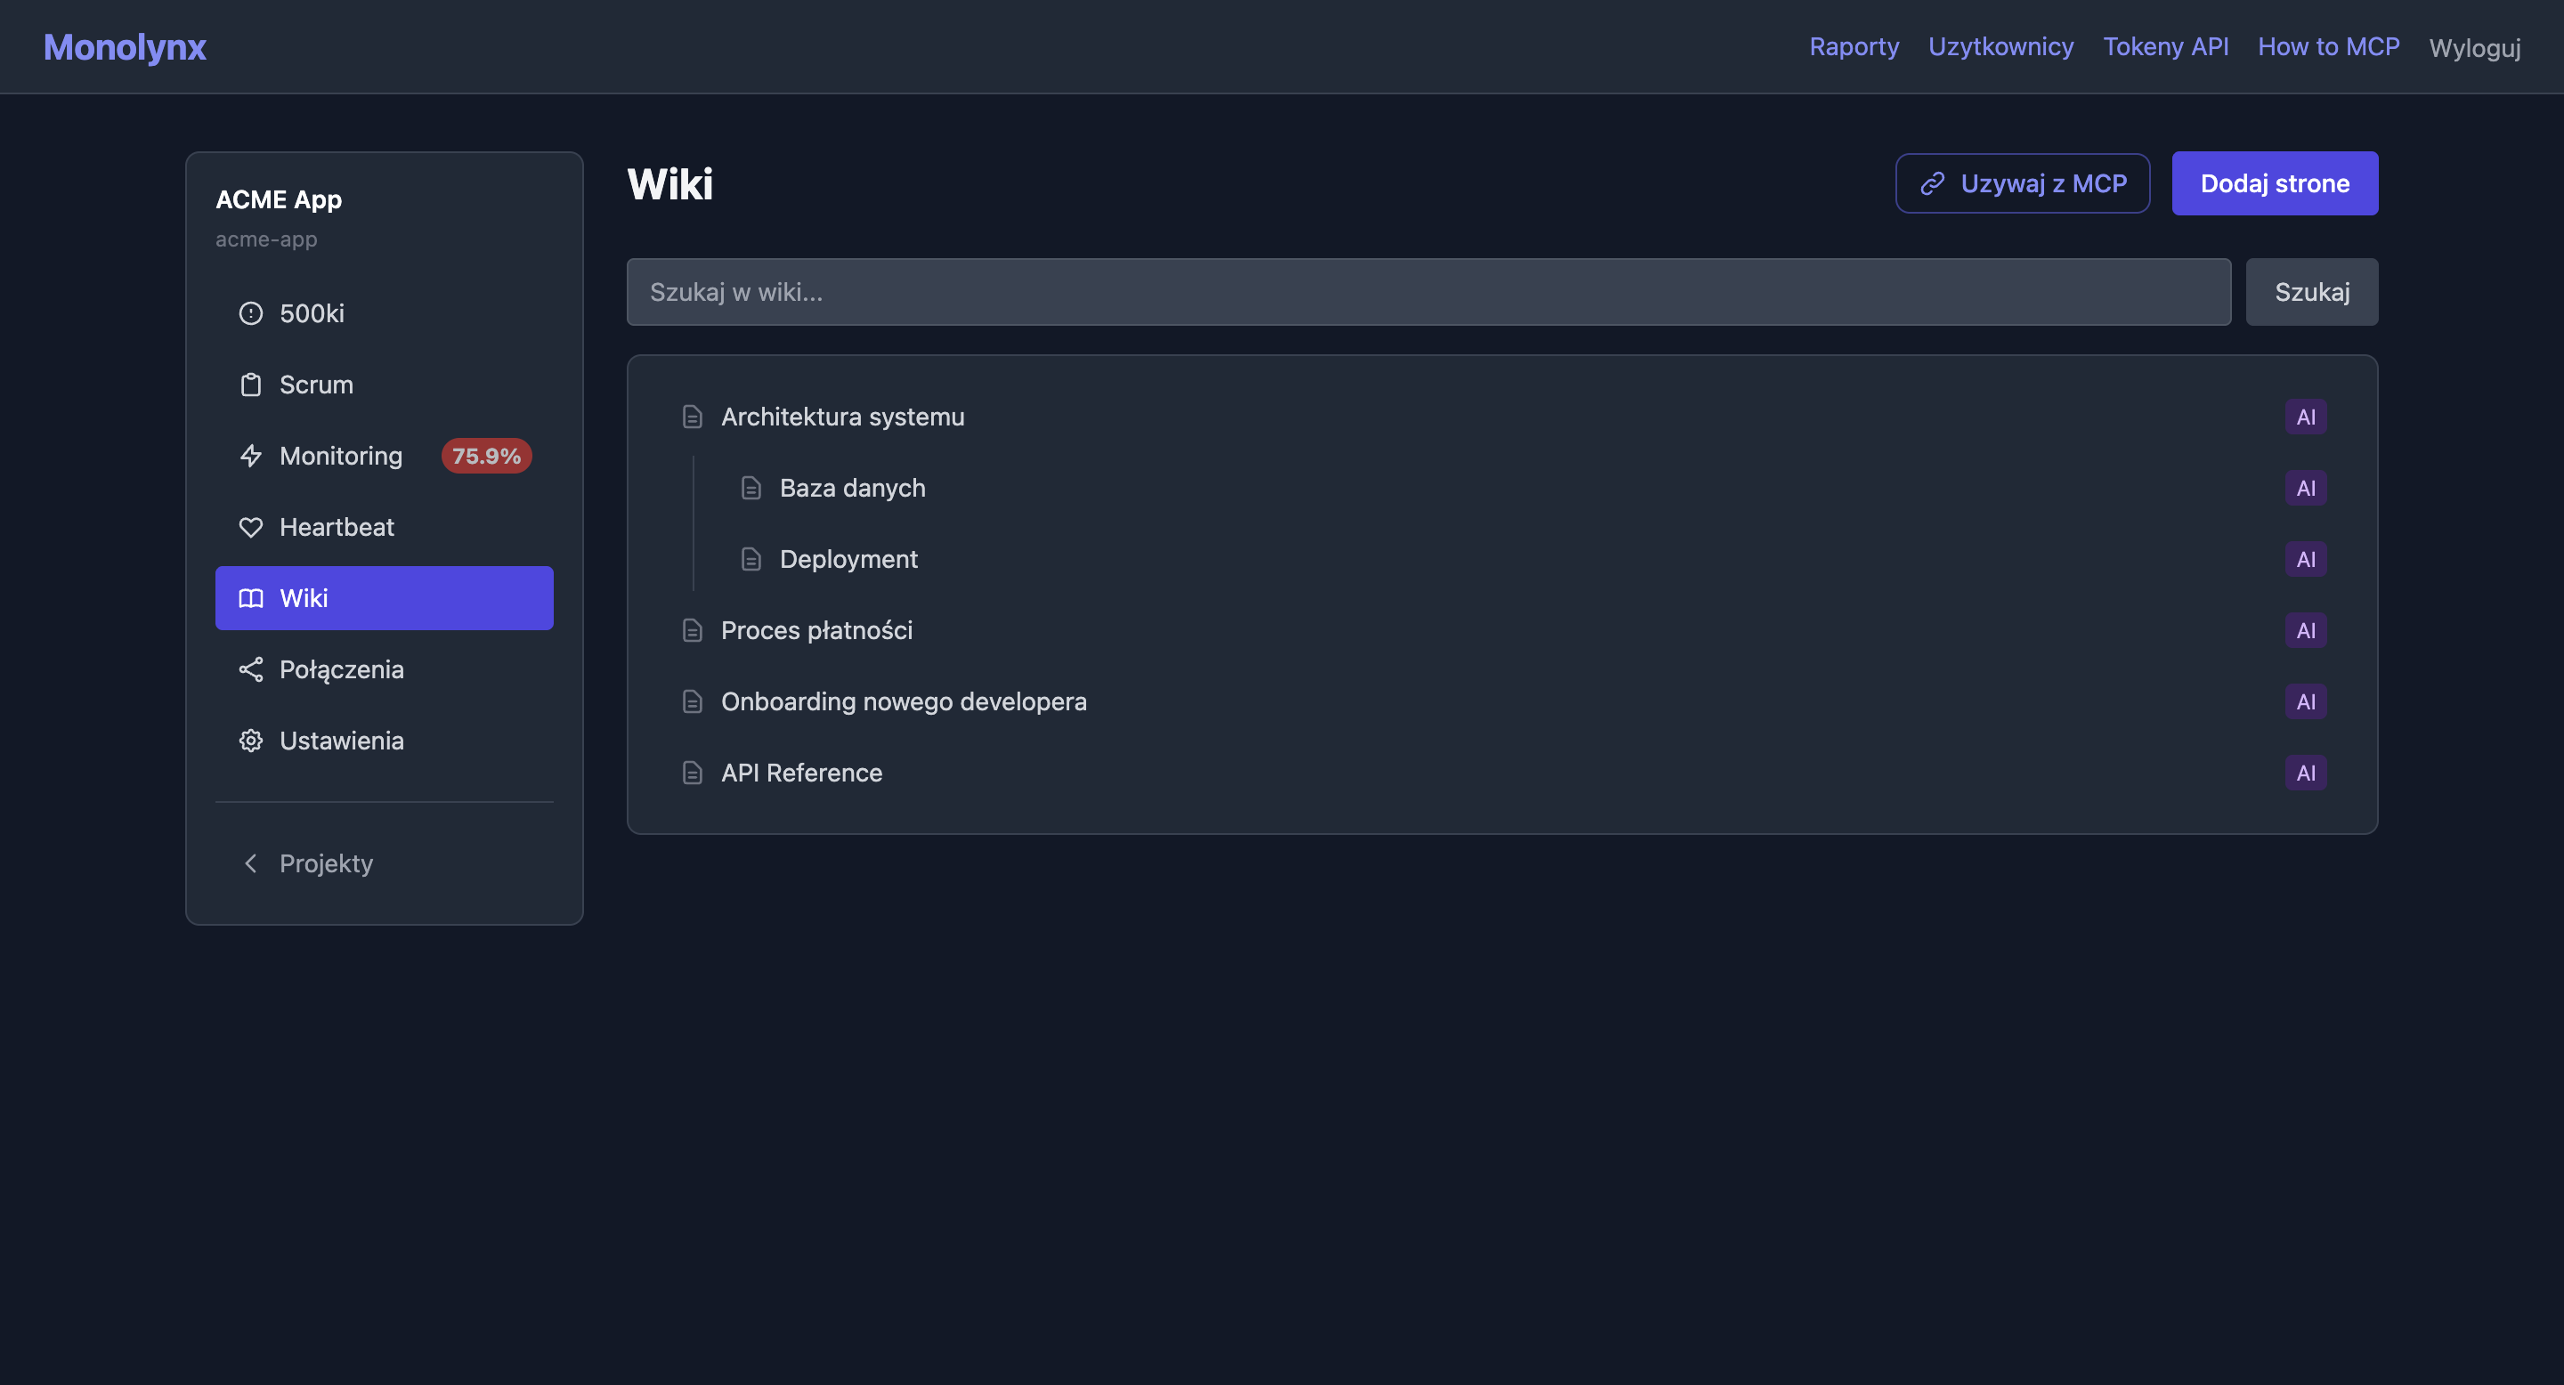Screen dimensions: 2564x1385
Task: Open Heartbeat using the heart icon
Action: click(251, 526)
